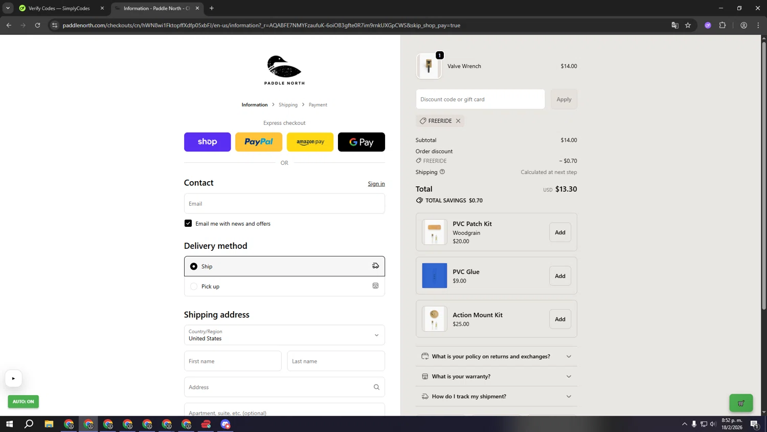
Task: Switch to Verify Codes — SimplyCodes tab
Action: click(x=60, y=8)
